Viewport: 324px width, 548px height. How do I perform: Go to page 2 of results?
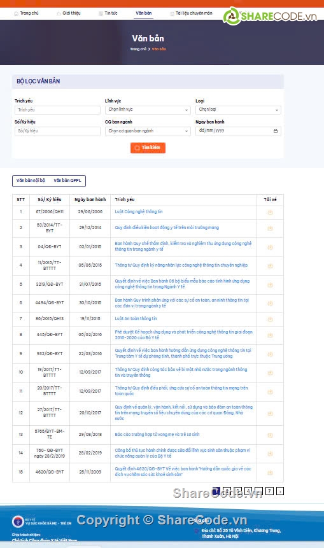227,491
